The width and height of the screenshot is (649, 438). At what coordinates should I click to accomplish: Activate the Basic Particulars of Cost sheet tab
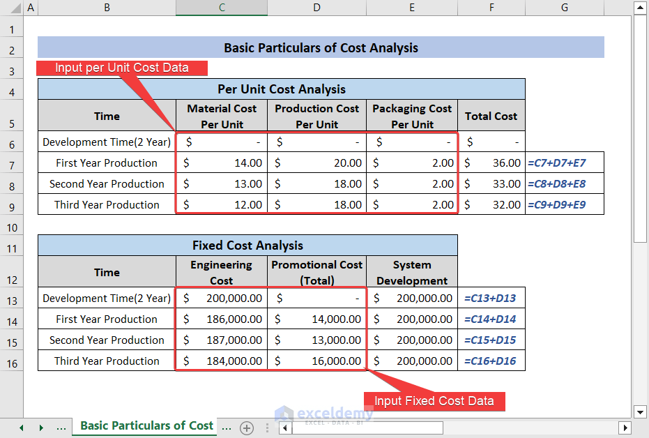144,425
